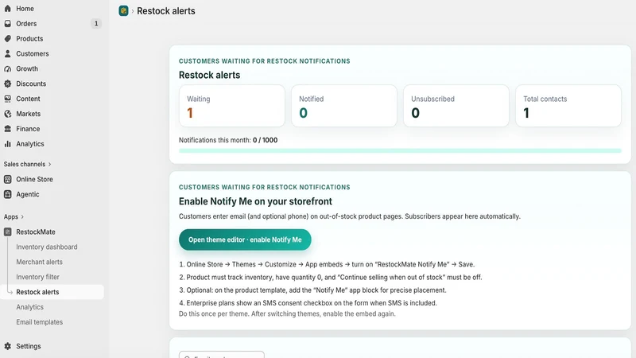Click the Products tag icon
Viewport: 636px width, 358px height.
click(x=8, y=38)
